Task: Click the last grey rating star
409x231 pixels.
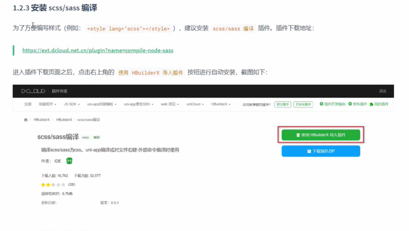Action: (63, 185)
